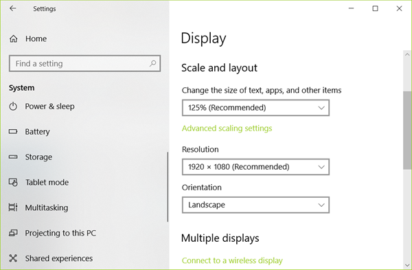Close the Settings window
Viewport: 412px width, 270px height.
coord(399,8)
